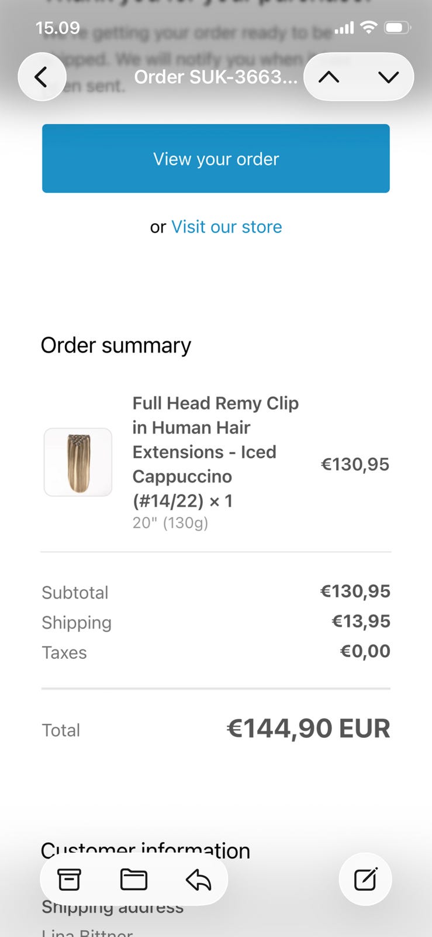Tap the Order SUK-3663 email title

[x=216, y=77]
